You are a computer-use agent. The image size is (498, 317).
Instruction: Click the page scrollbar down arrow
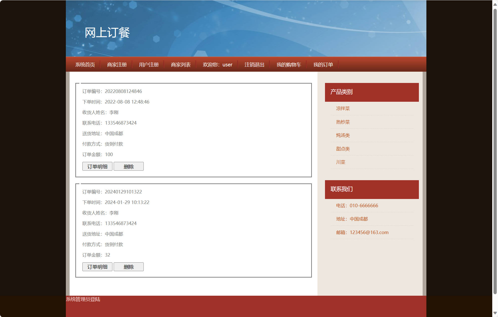495,313
